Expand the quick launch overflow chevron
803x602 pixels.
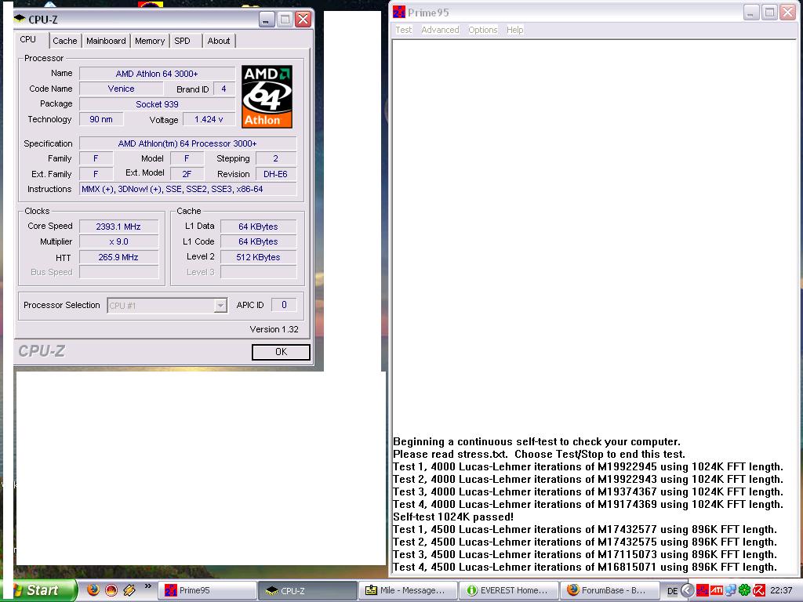148,586
